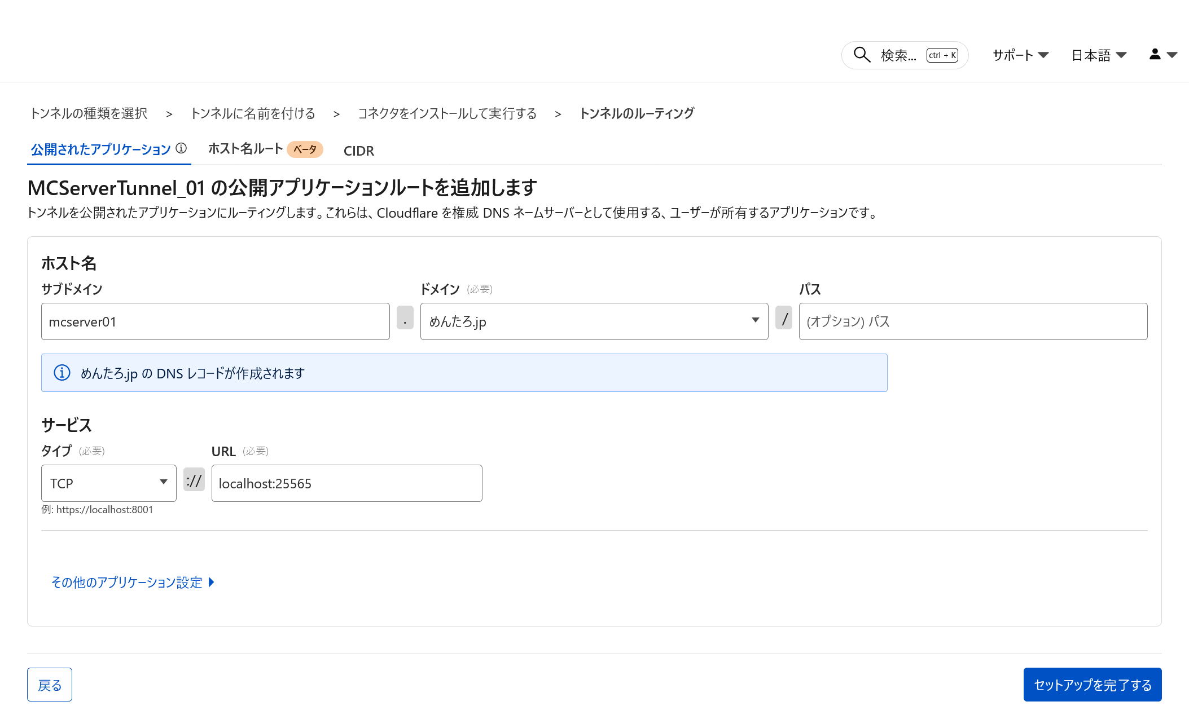The image size is (1189, 728).
Task: Open the 日本語 language dropdown
Action: coord(1099,55)
